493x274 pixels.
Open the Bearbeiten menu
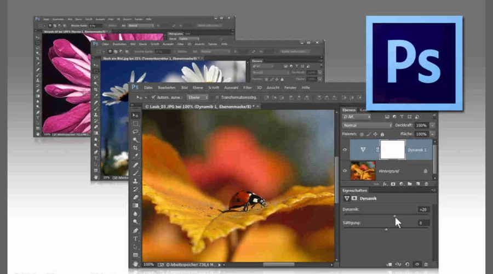click(x=167, y=87)
